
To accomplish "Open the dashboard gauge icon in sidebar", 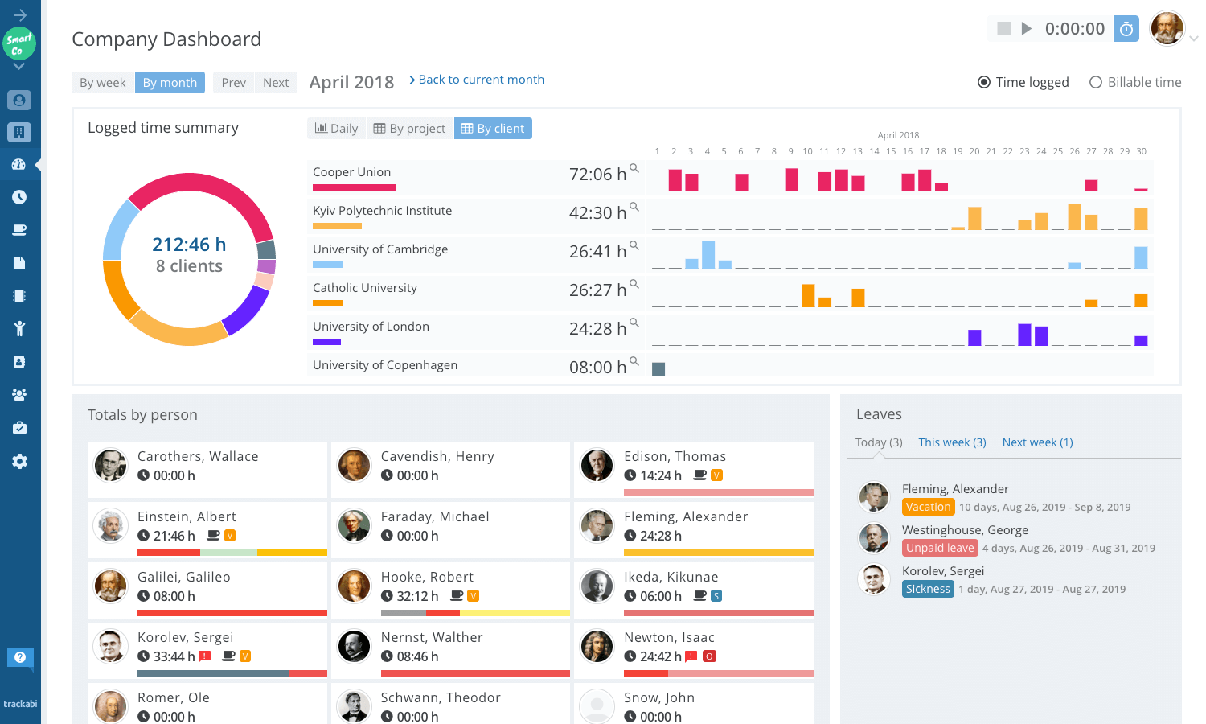I will (x=19, y=164).
